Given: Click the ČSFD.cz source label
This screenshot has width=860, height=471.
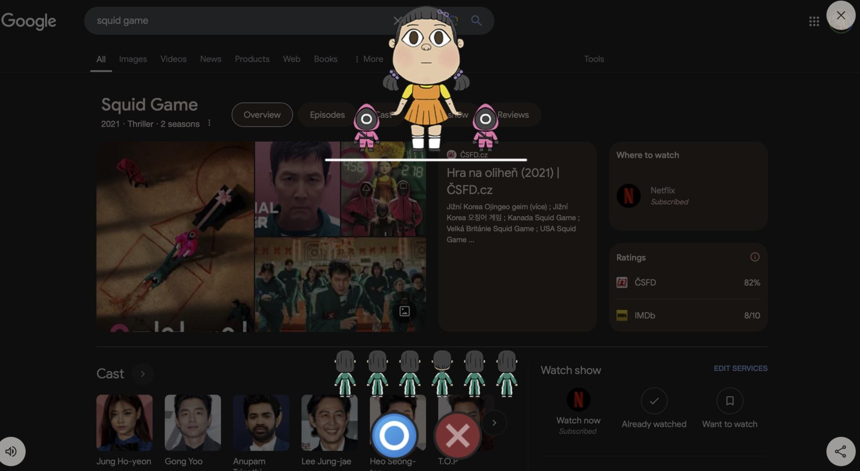Looking at the screenshot, I should point(473,154).
